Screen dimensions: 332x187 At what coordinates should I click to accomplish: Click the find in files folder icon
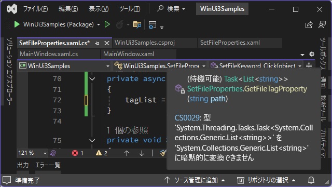(x=137, y=24)
